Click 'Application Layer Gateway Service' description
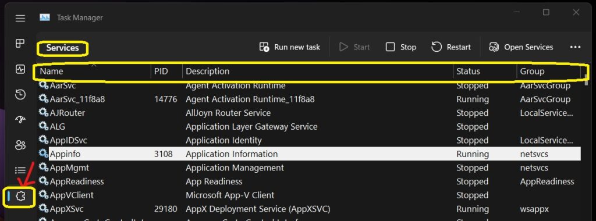The height and width of the screenshot is (221, 596). pyautogui.click(x=251, y=126)
